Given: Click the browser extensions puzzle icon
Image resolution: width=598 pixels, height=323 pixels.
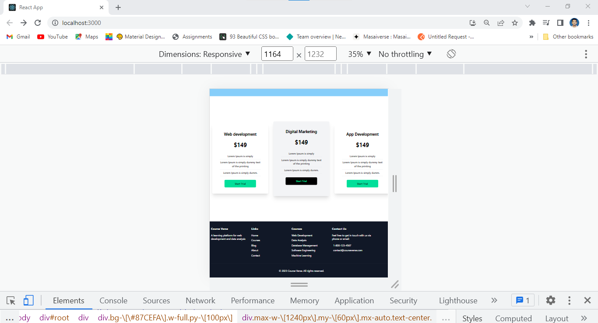Looking at the screenshot, I should tap(532, 23).
